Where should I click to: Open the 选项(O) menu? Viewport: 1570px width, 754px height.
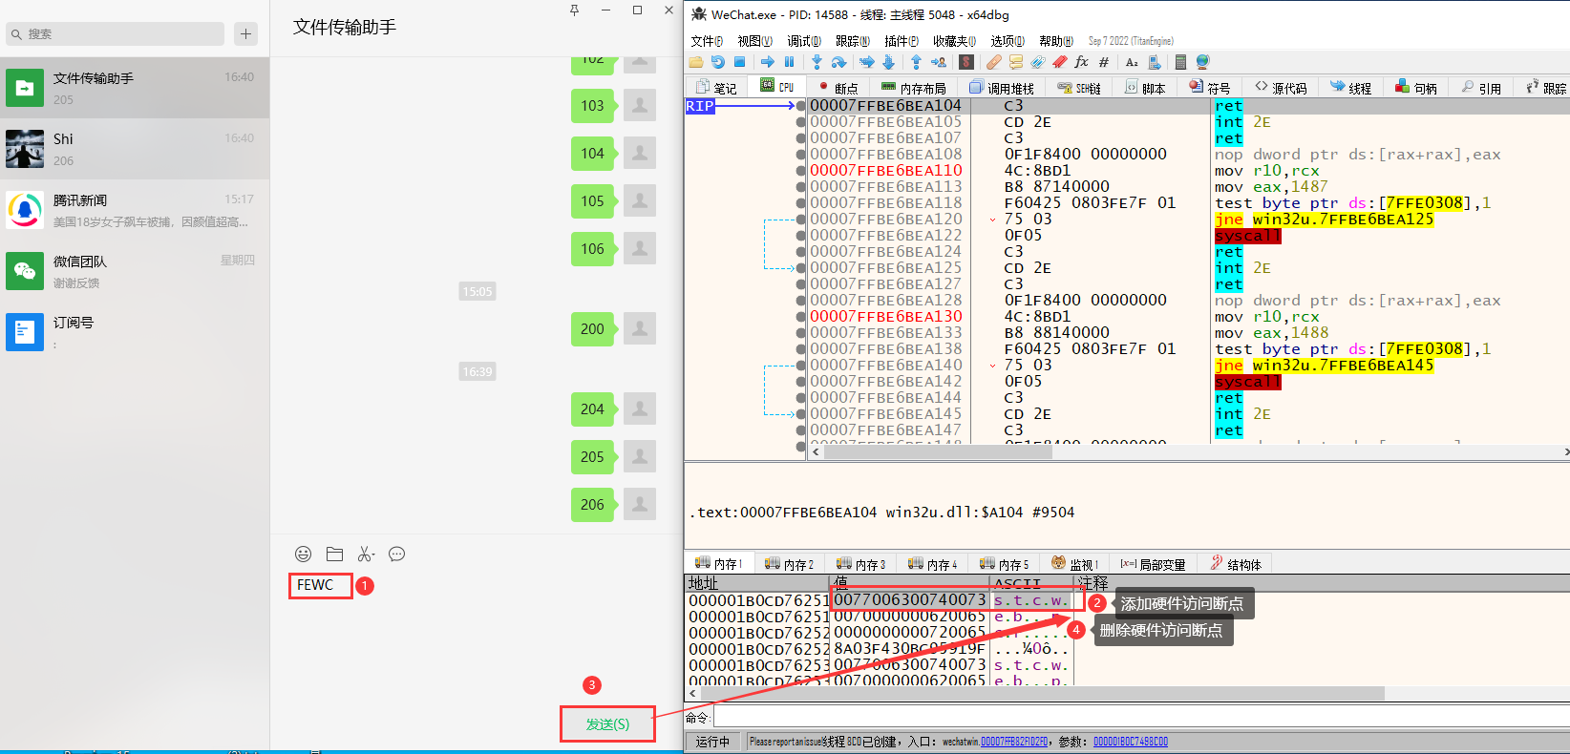click(1008, 41)
